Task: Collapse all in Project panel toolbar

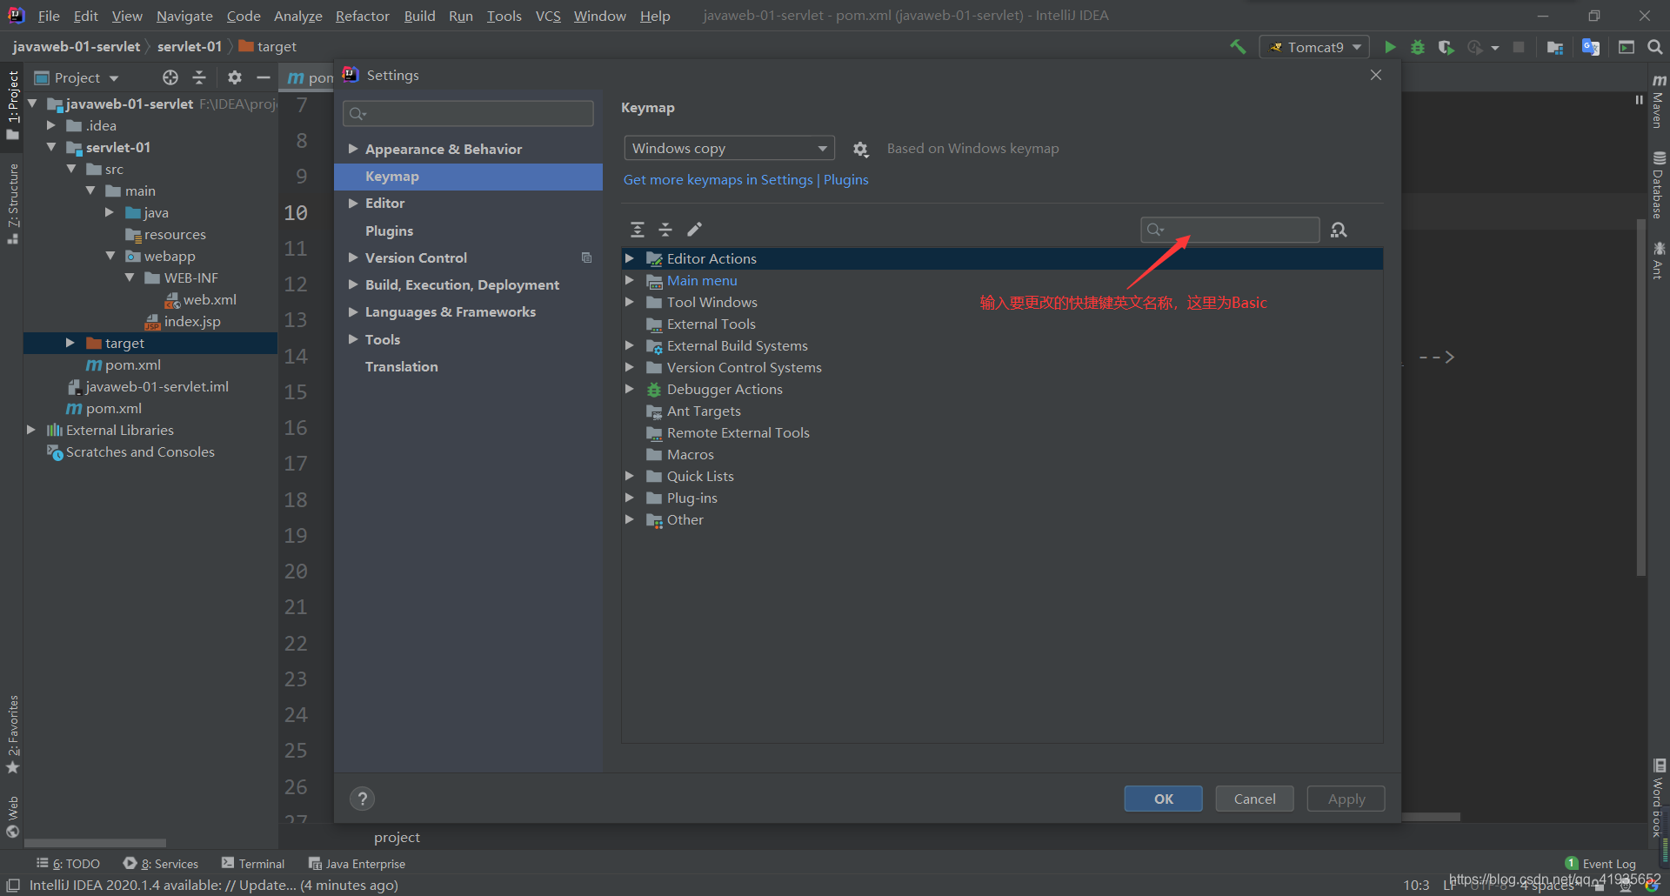Action: [199, 77]
